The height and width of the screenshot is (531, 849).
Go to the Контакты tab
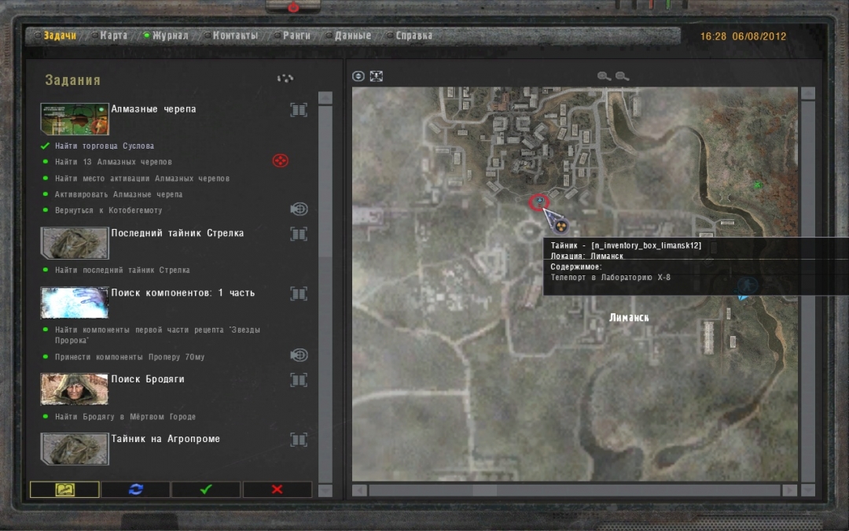(235, 35)
